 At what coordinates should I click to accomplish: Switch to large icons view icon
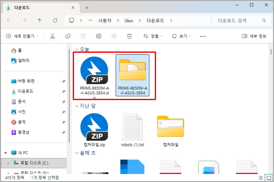269,178
